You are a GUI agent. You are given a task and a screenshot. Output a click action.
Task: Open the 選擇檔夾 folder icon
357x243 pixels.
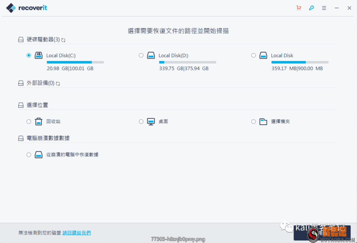[x=263, y=121]
